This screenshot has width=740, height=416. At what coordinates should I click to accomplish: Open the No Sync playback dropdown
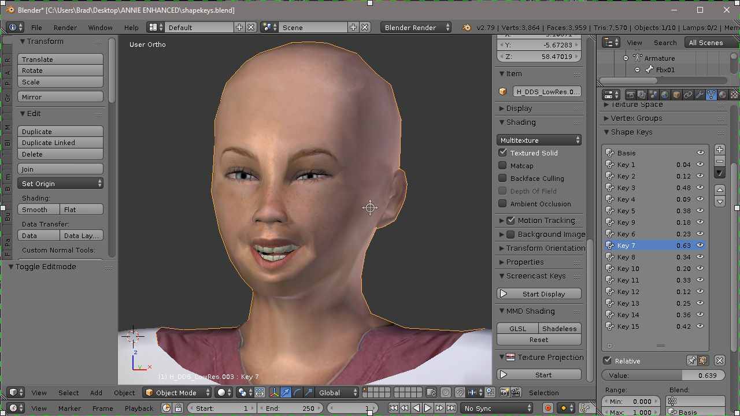click(498, 408)
